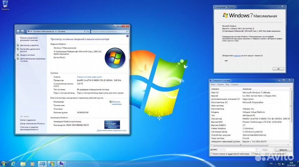Launch Windows Media Player from taskbar

[32, 164]
